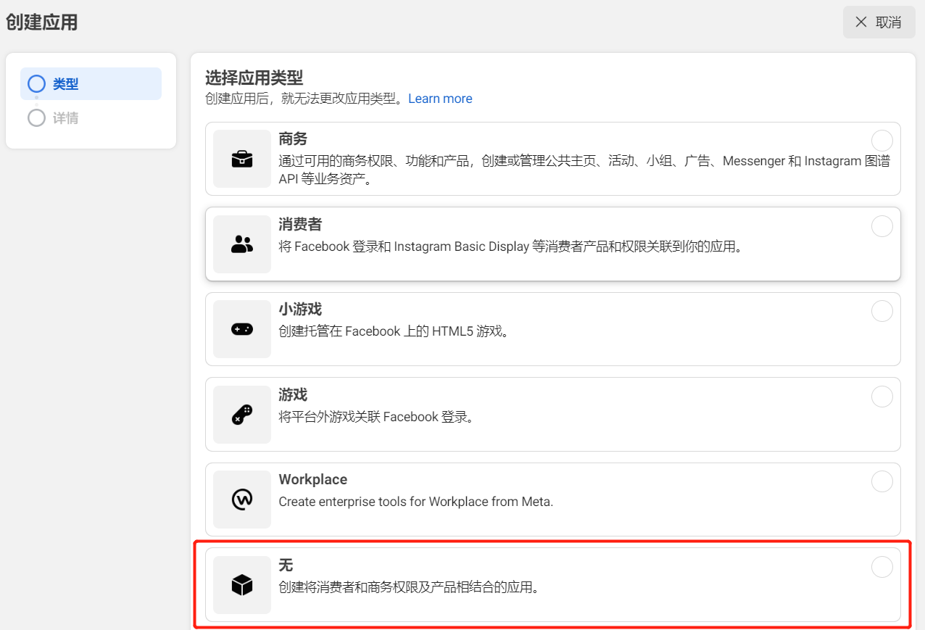925x630 pixels.
Task: Select the 消费者 radio button
Action: pyautogui.click(x=882, y=226)
